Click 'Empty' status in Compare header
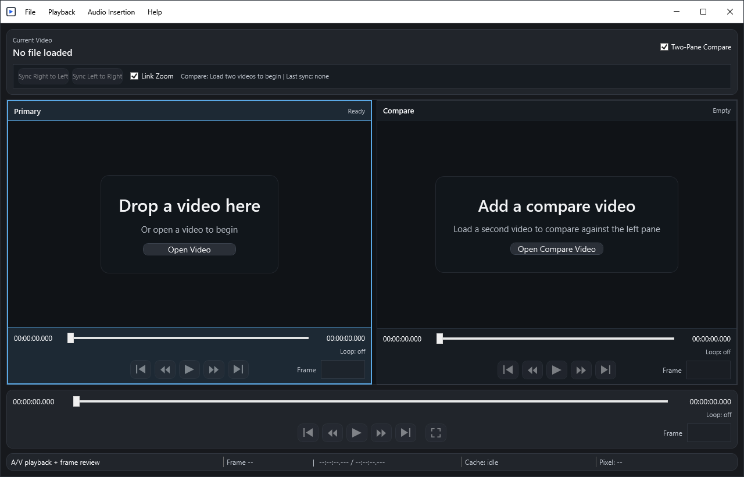The width and height of the screenshot is (744, 477). tap(721, 111)
